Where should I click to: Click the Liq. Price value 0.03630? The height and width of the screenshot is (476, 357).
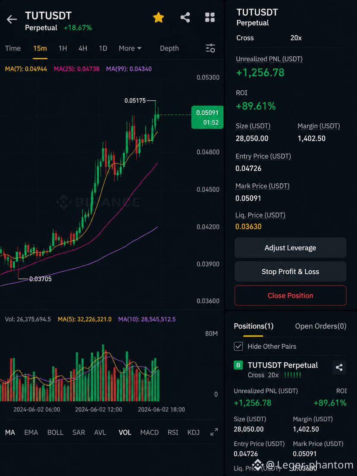(x=248, y=226)
